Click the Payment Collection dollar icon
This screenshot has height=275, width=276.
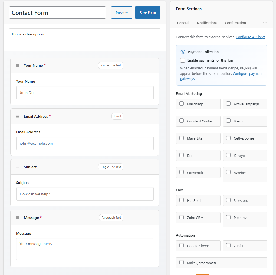click(183, 51)
